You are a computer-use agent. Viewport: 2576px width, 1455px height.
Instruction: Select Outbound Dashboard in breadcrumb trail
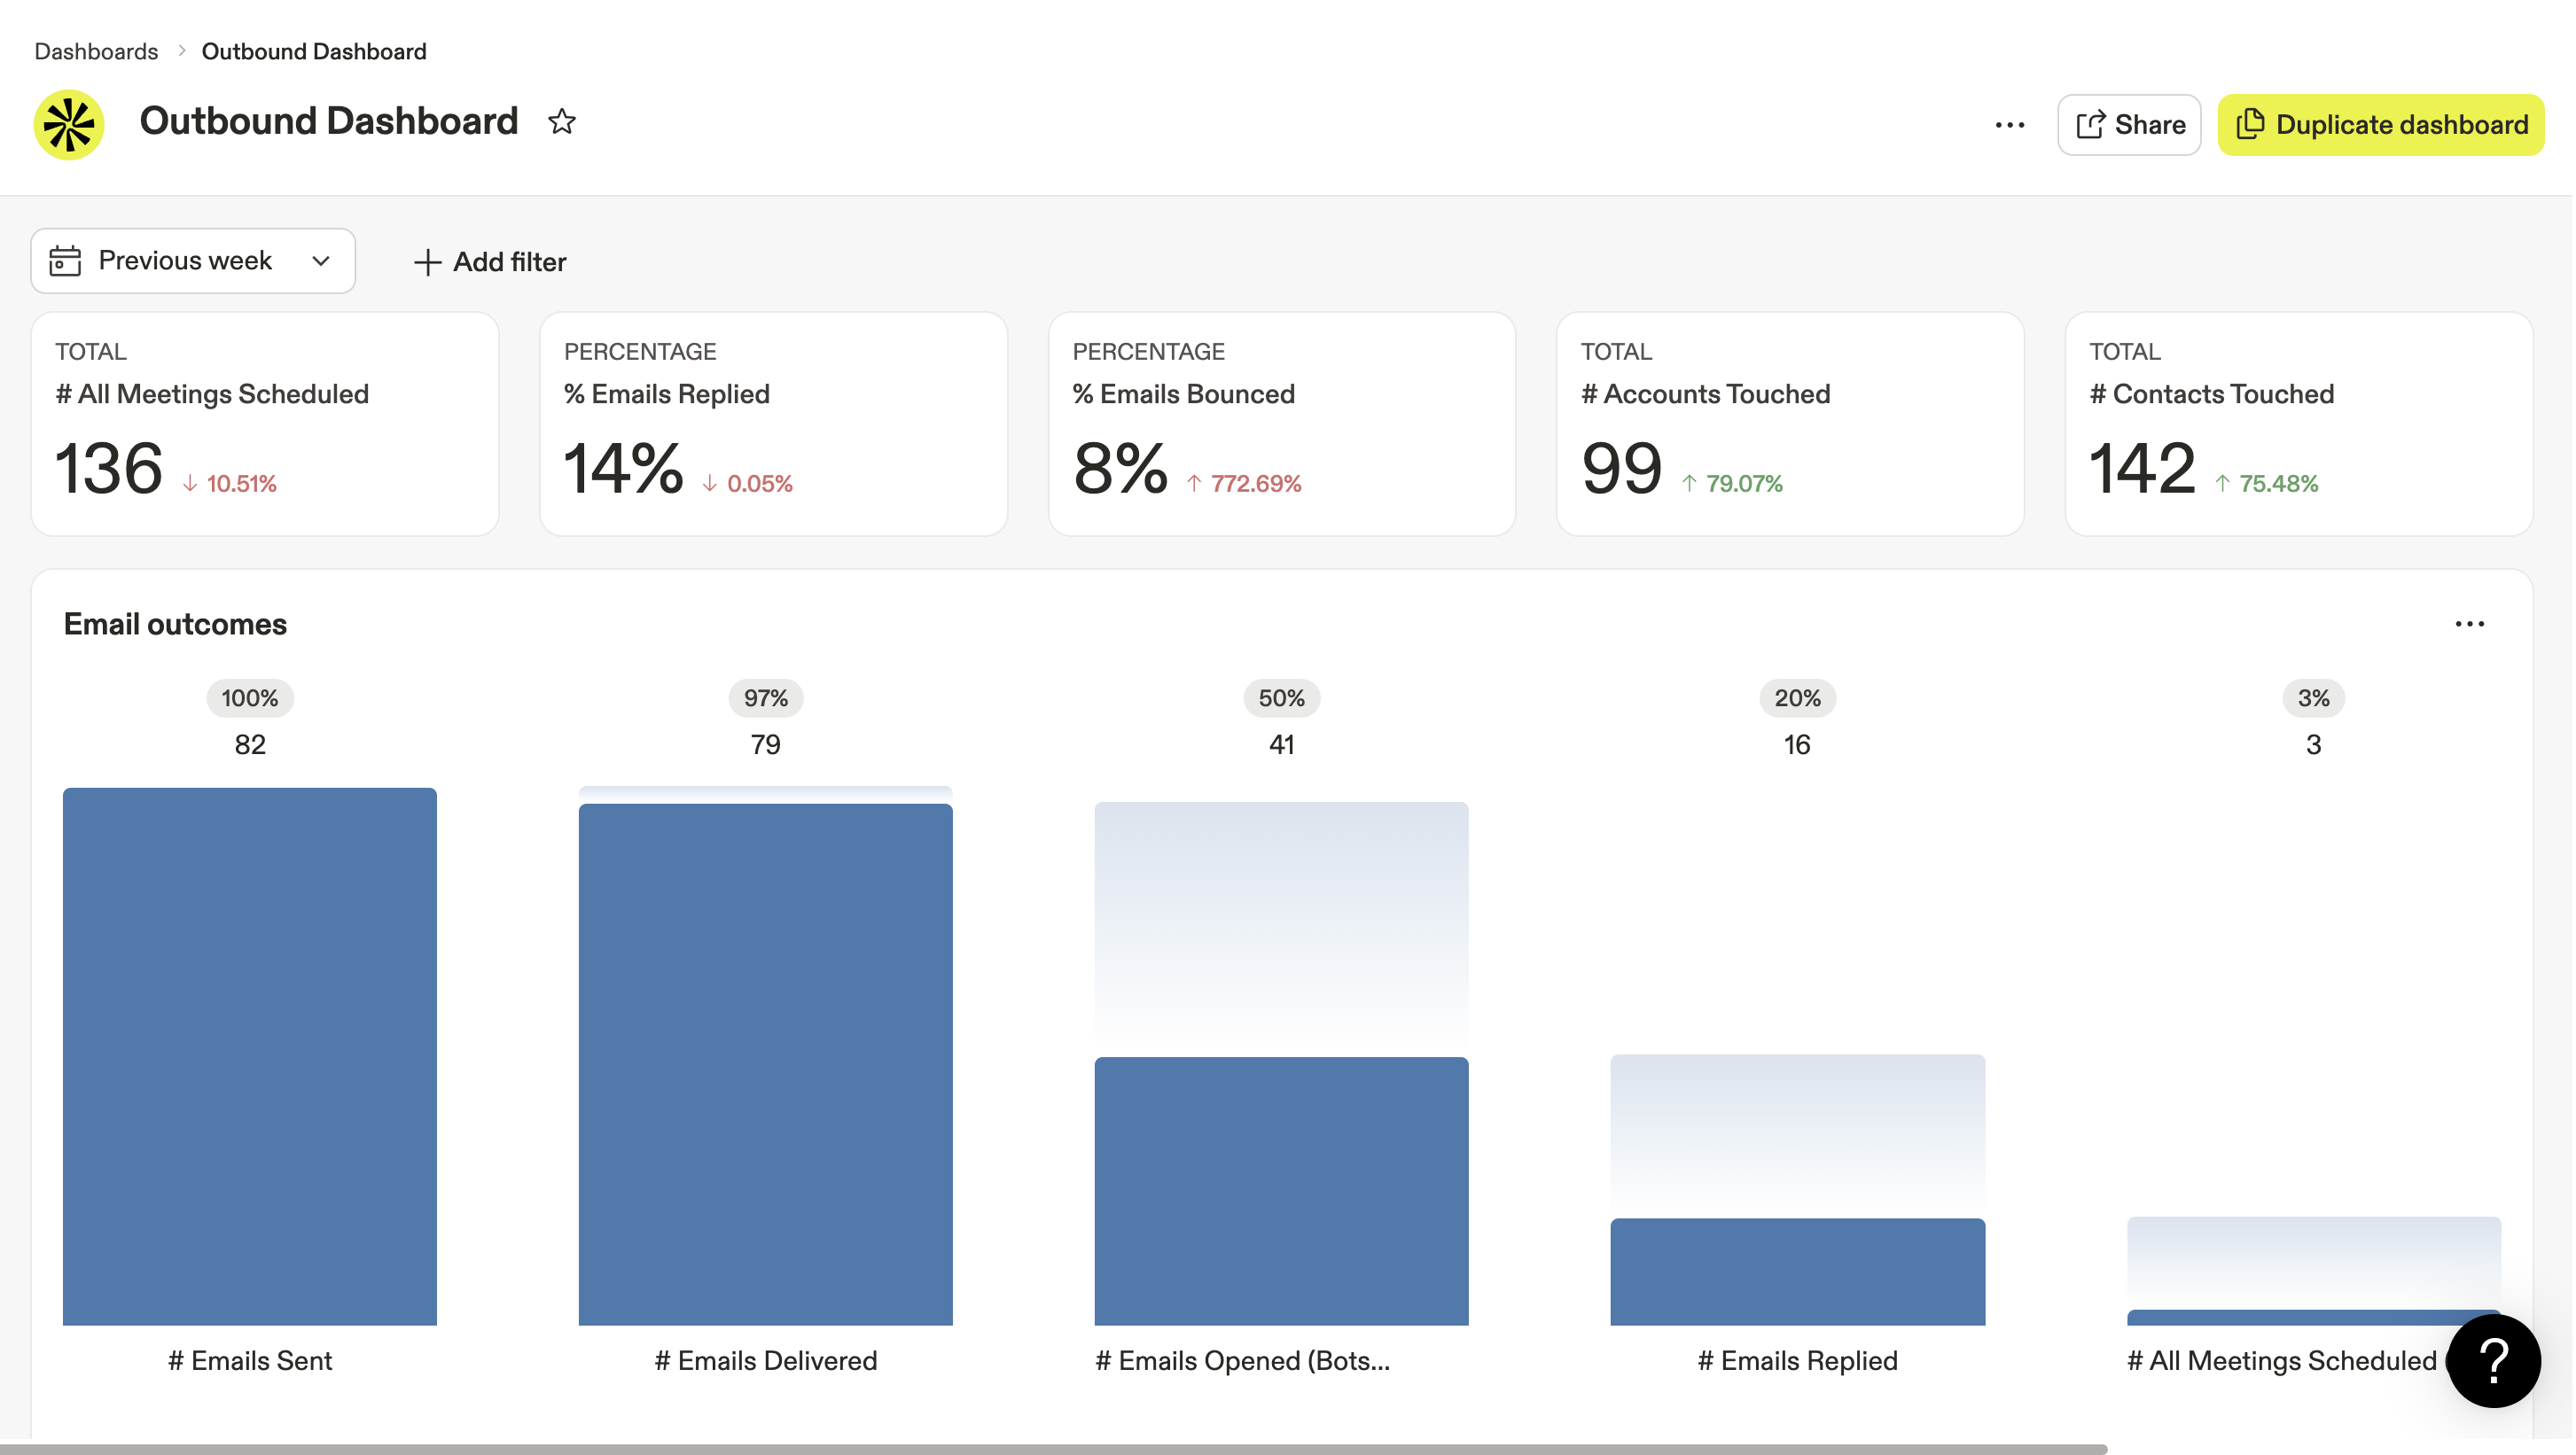(313, 50)
